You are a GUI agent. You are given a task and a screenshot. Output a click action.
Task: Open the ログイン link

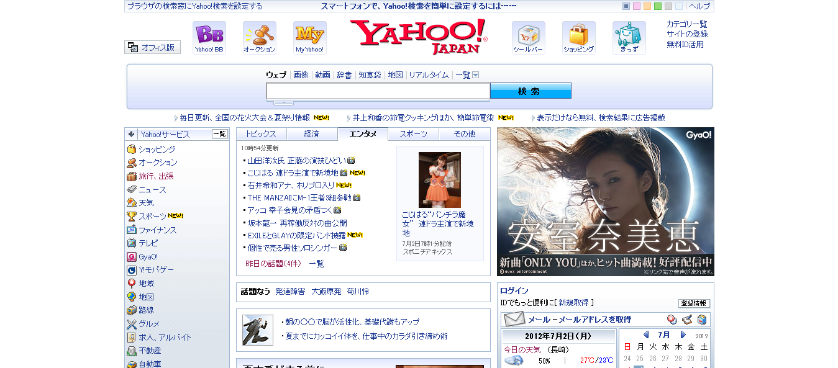(x=514, y=290)
